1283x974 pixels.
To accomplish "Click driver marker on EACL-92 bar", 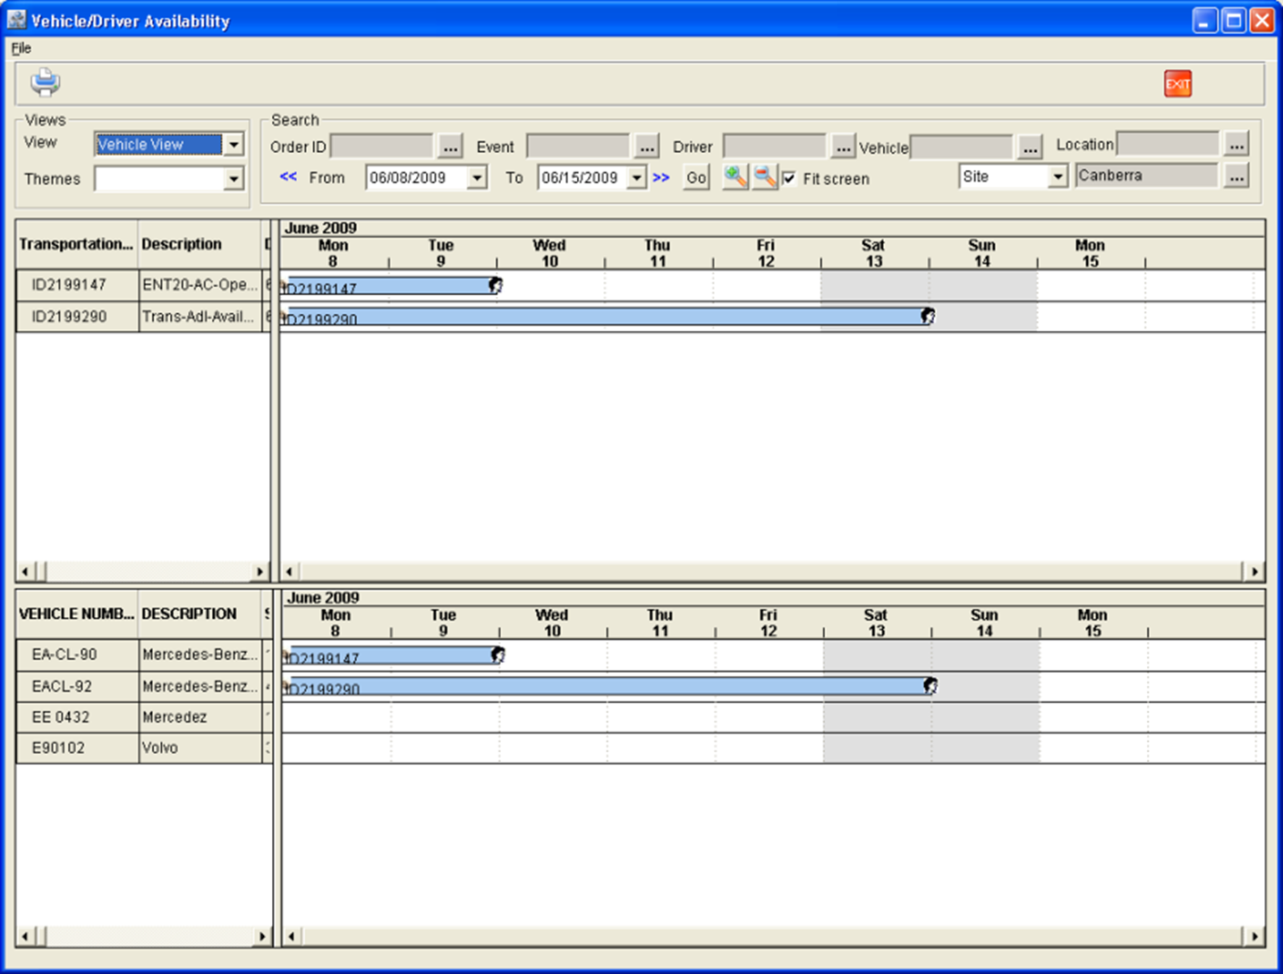I will [x=930, y=686].
